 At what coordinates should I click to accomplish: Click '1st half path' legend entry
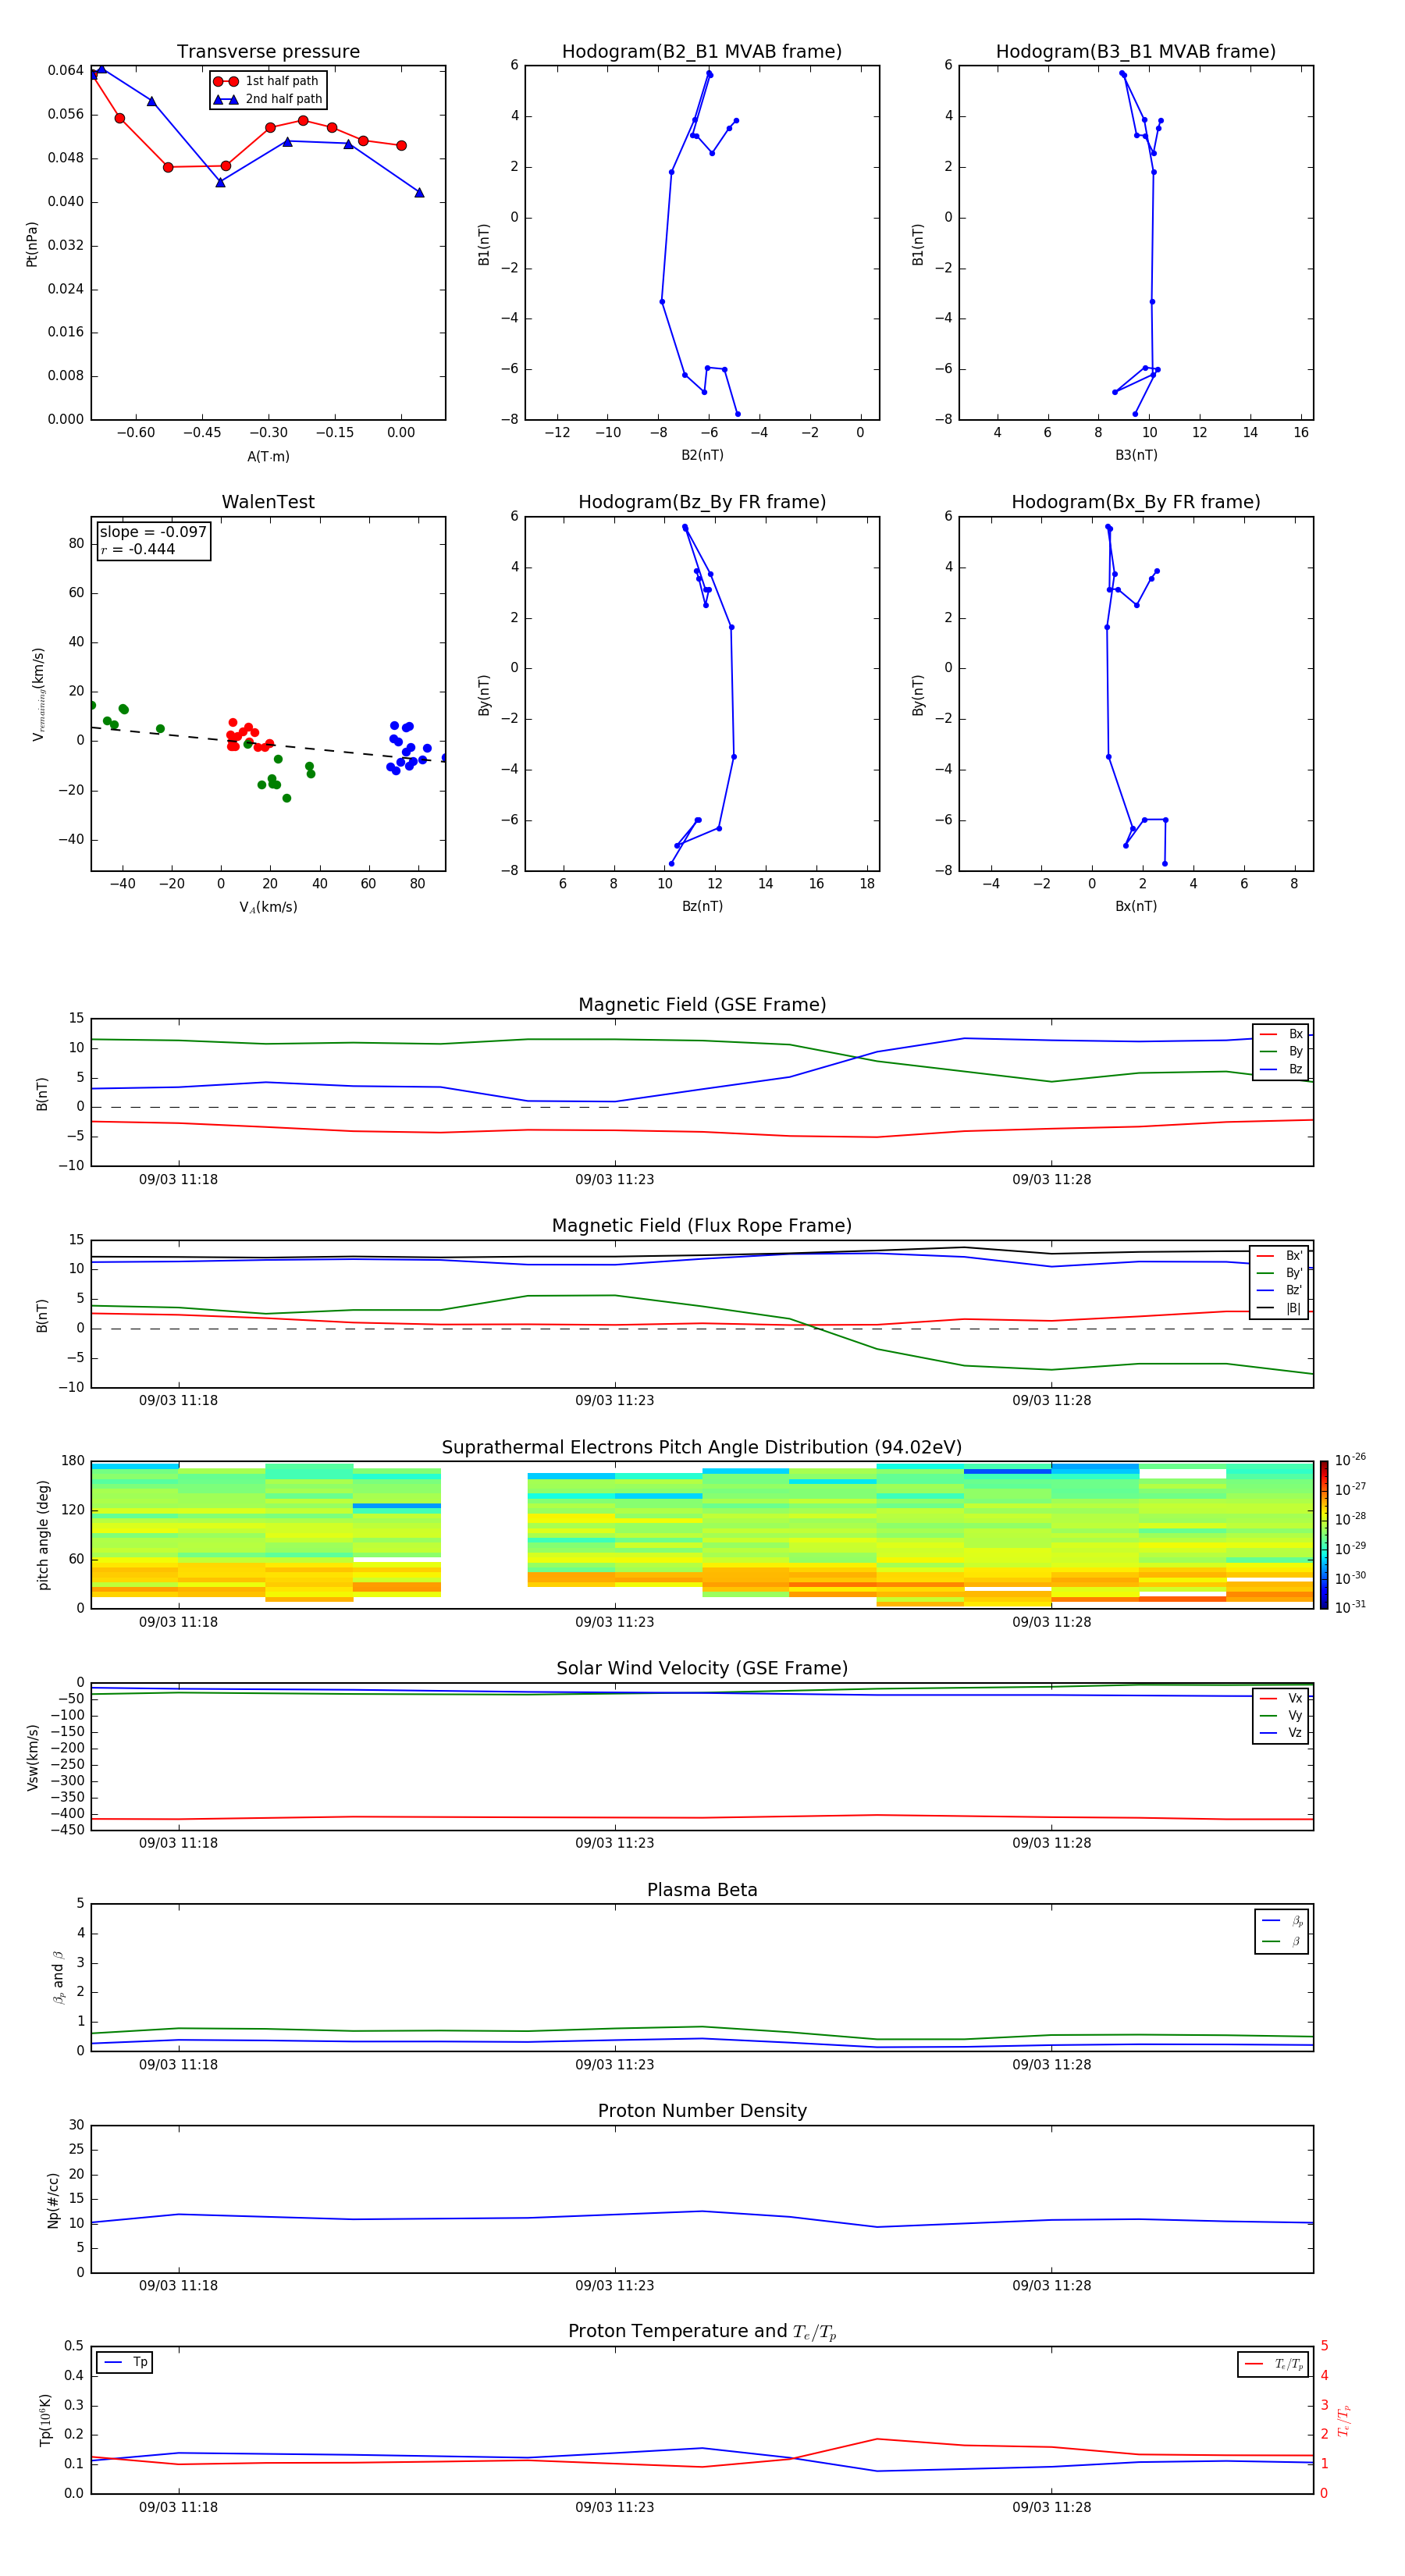click(x=266, y=81)
